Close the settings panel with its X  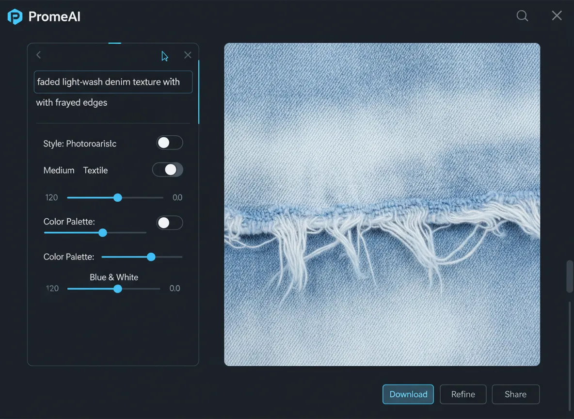pos(188,55)
